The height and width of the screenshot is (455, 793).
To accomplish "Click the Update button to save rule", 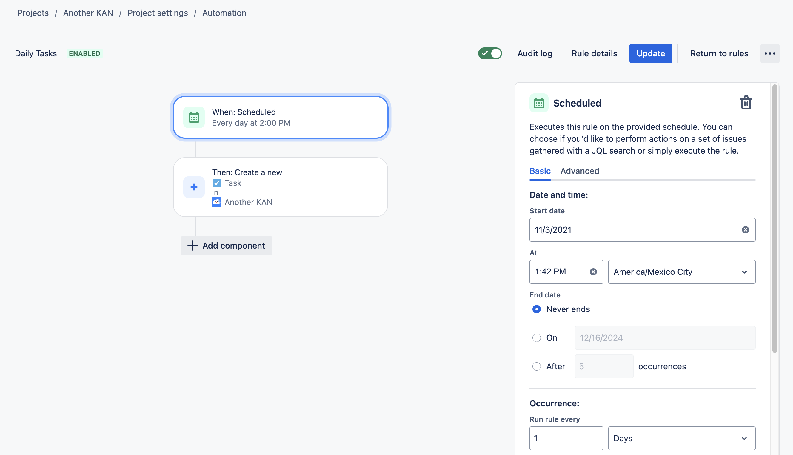I will click(651, 53).
